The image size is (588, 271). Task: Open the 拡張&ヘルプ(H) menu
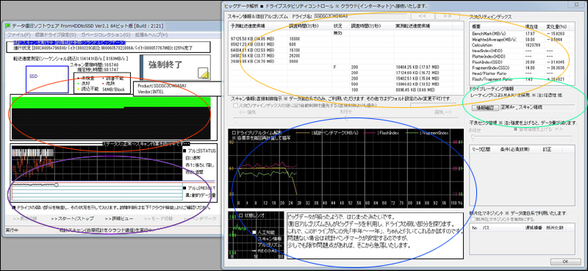click(x=152, y=35)
